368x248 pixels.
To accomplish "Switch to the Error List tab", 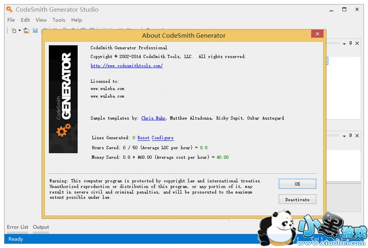I will pos(17,227).
